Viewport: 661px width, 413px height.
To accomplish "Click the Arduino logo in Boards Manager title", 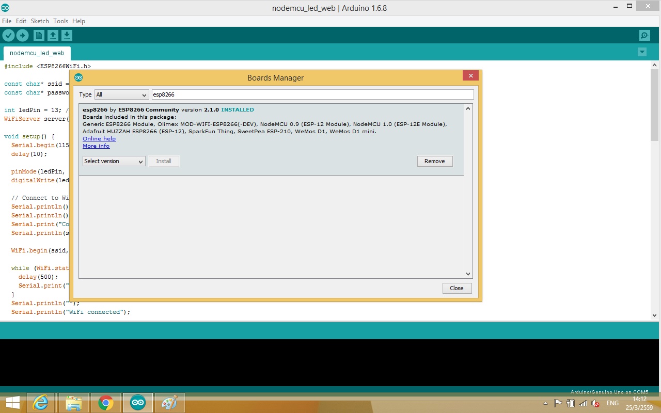I will coord(78,78).
